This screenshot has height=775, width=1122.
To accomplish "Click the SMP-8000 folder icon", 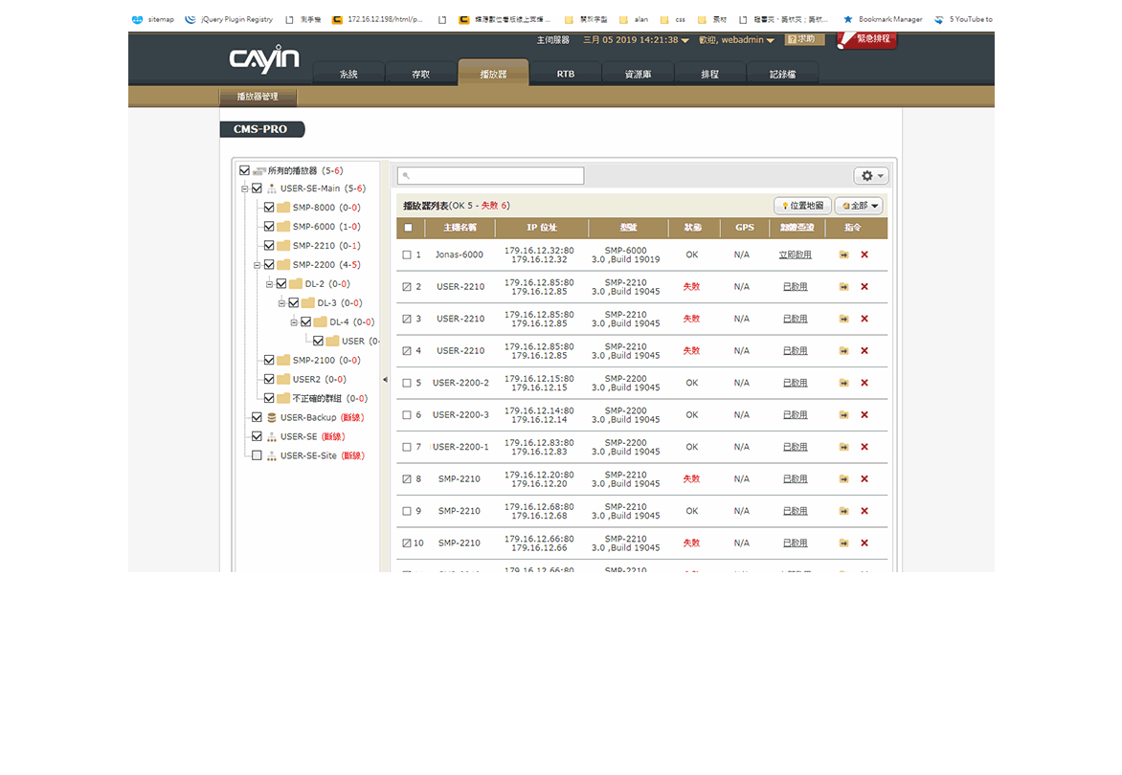I will [283, 208].
